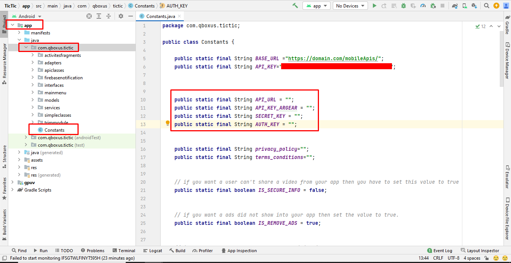Start debugging with the green bug icon
The image size is (511, 263).
pyautogui.click(x=404, y=6)
